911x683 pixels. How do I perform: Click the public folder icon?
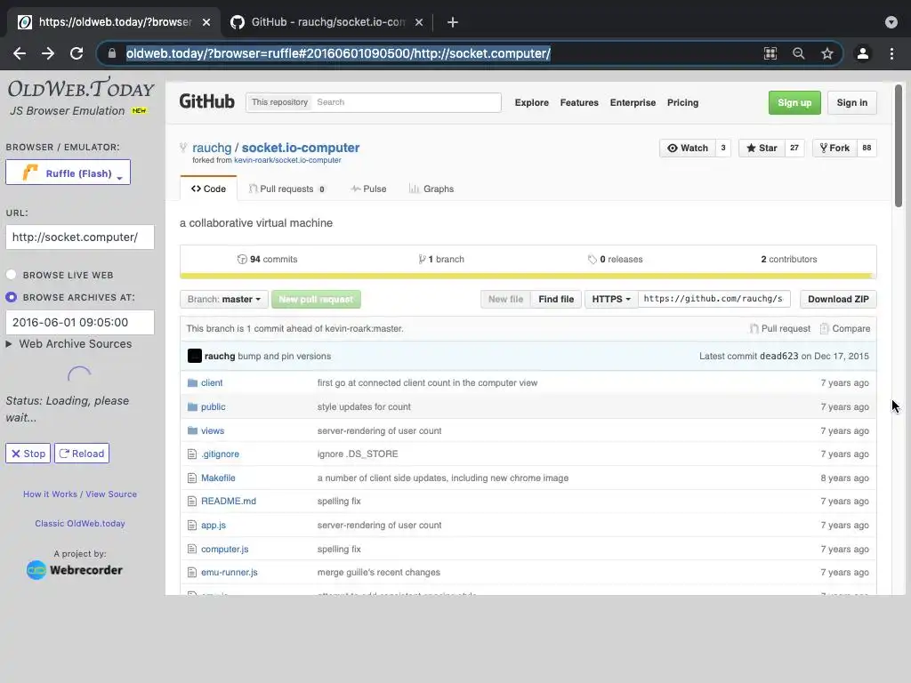192,406
